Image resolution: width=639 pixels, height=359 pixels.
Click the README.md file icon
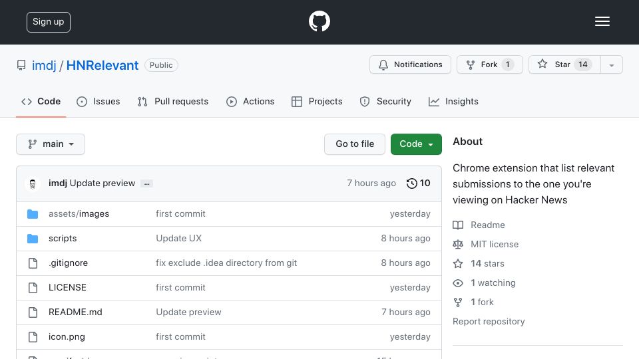tap(33, 312)
